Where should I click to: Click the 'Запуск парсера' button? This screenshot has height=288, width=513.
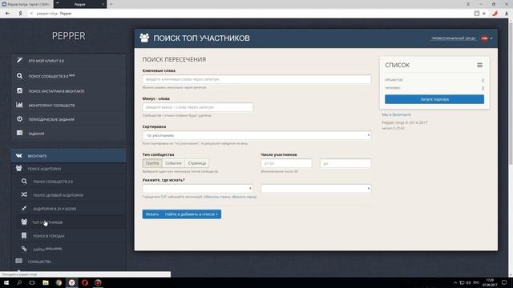tap(434, 99)
